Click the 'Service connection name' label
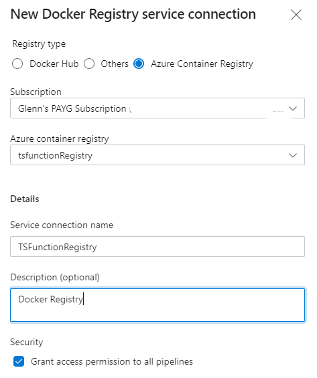Image resolution: width=317 pixels, height=378 pixels. (x=62, y=225)
